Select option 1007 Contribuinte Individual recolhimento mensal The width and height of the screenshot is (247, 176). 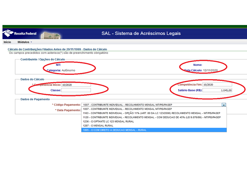154,109
